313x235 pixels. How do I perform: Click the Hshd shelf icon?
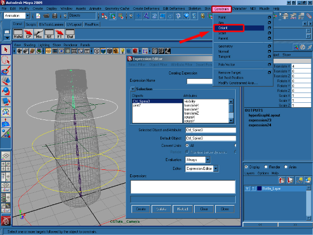click(x=18, y=34)
